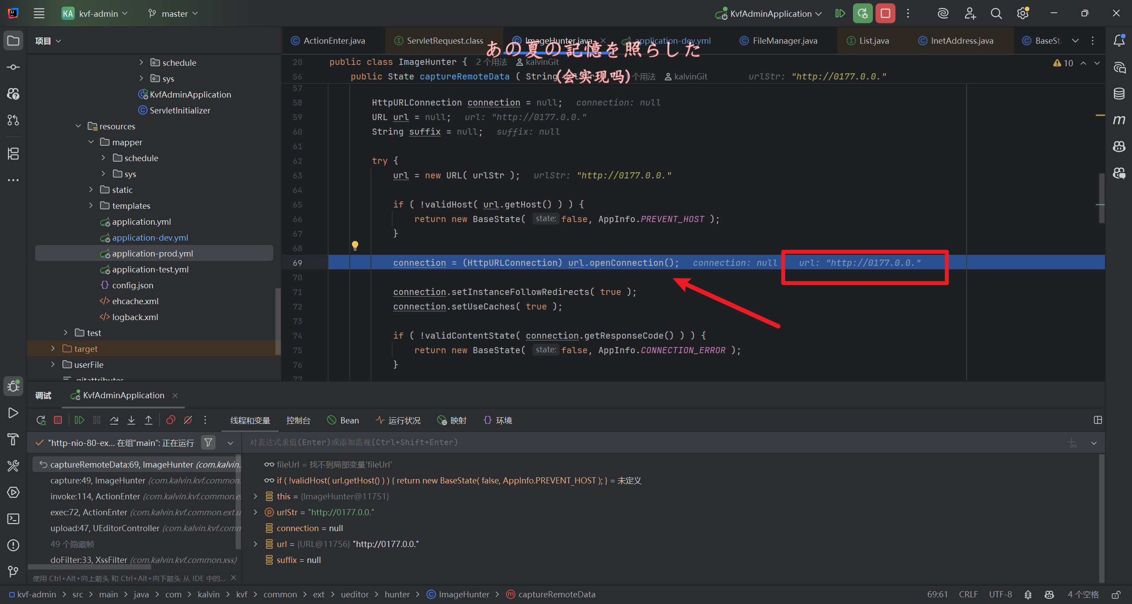This screenshot has width=1132, height=604.
Task: Click View Breakpoints icon
Action: (171, 420)
